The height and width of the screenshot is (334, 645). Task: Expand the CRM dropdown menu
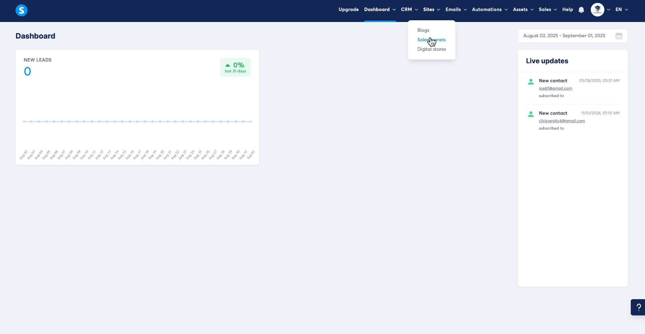pos(409,9)
